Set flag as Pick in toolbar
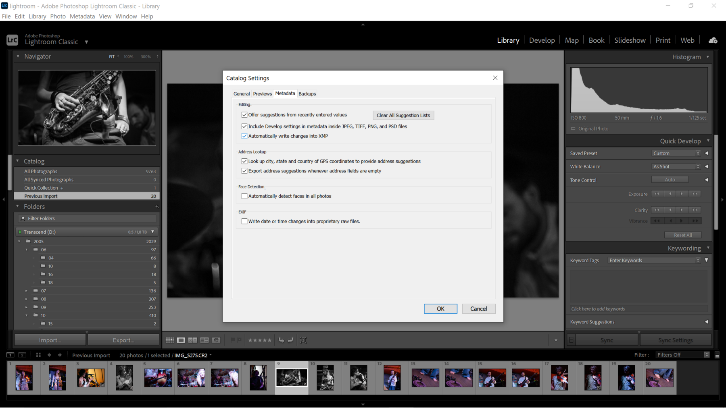This screenshot has width=726, height=408. pos(232,340)
